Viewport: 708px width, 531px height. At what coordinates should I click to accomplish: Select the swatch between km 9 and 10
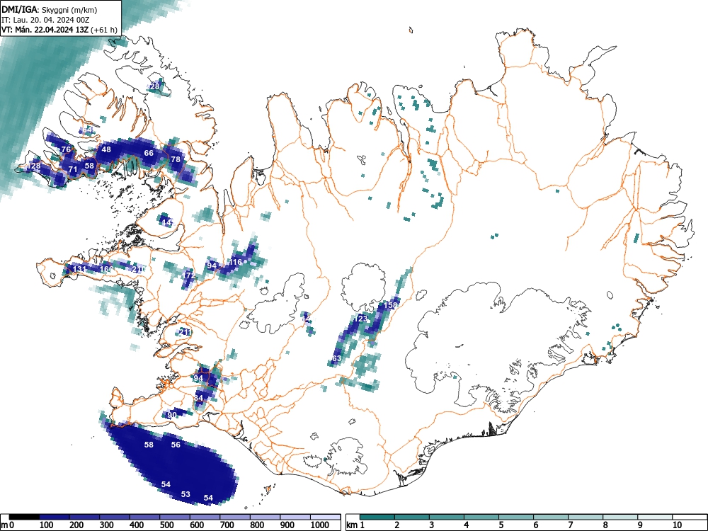(x=655, y=517)
